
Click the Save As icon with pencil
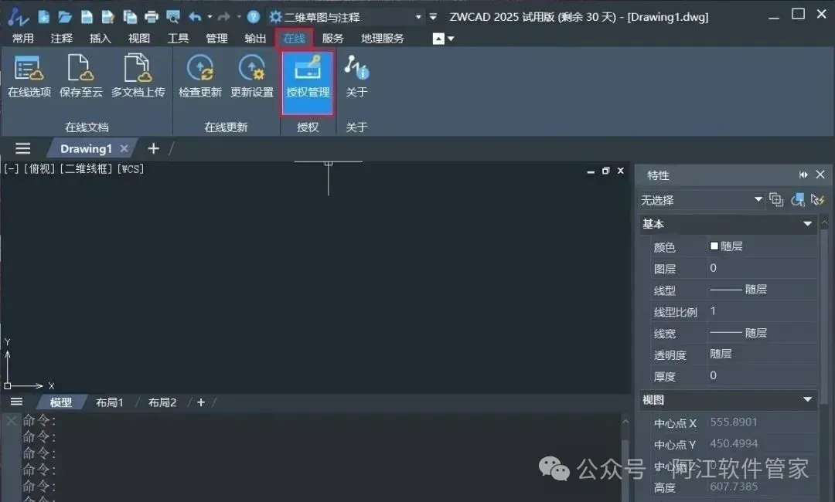108,17
